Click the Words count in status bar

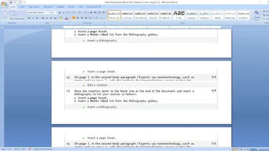[20, 149]
